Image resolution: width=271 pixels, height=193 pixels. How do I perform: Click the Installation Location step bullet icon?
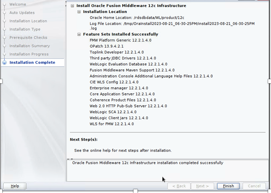tap(5, 21)
